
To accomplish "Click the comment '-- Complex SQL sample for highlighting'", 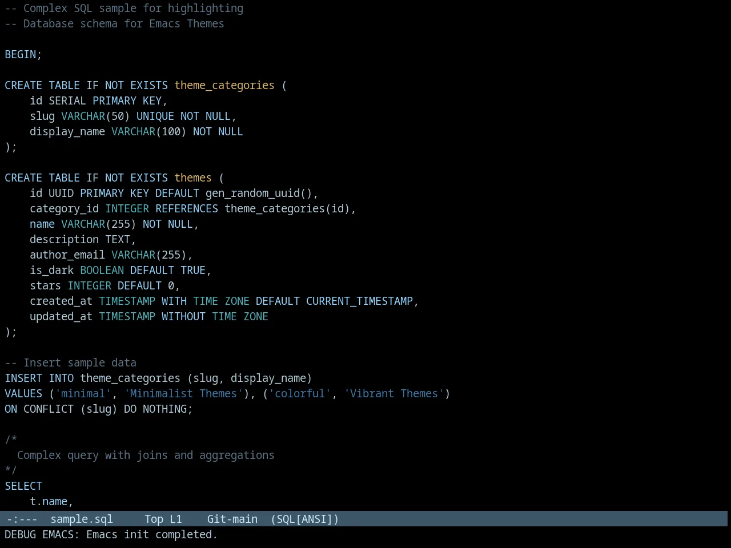I will coord(124,8).
